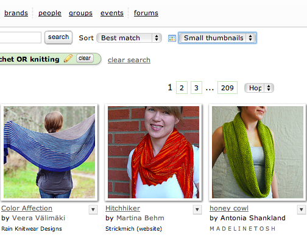This screenshot has width=307, height=238.
Task: Open the Hitchhiker scarf thumbnail
Action: click(153, 152)
